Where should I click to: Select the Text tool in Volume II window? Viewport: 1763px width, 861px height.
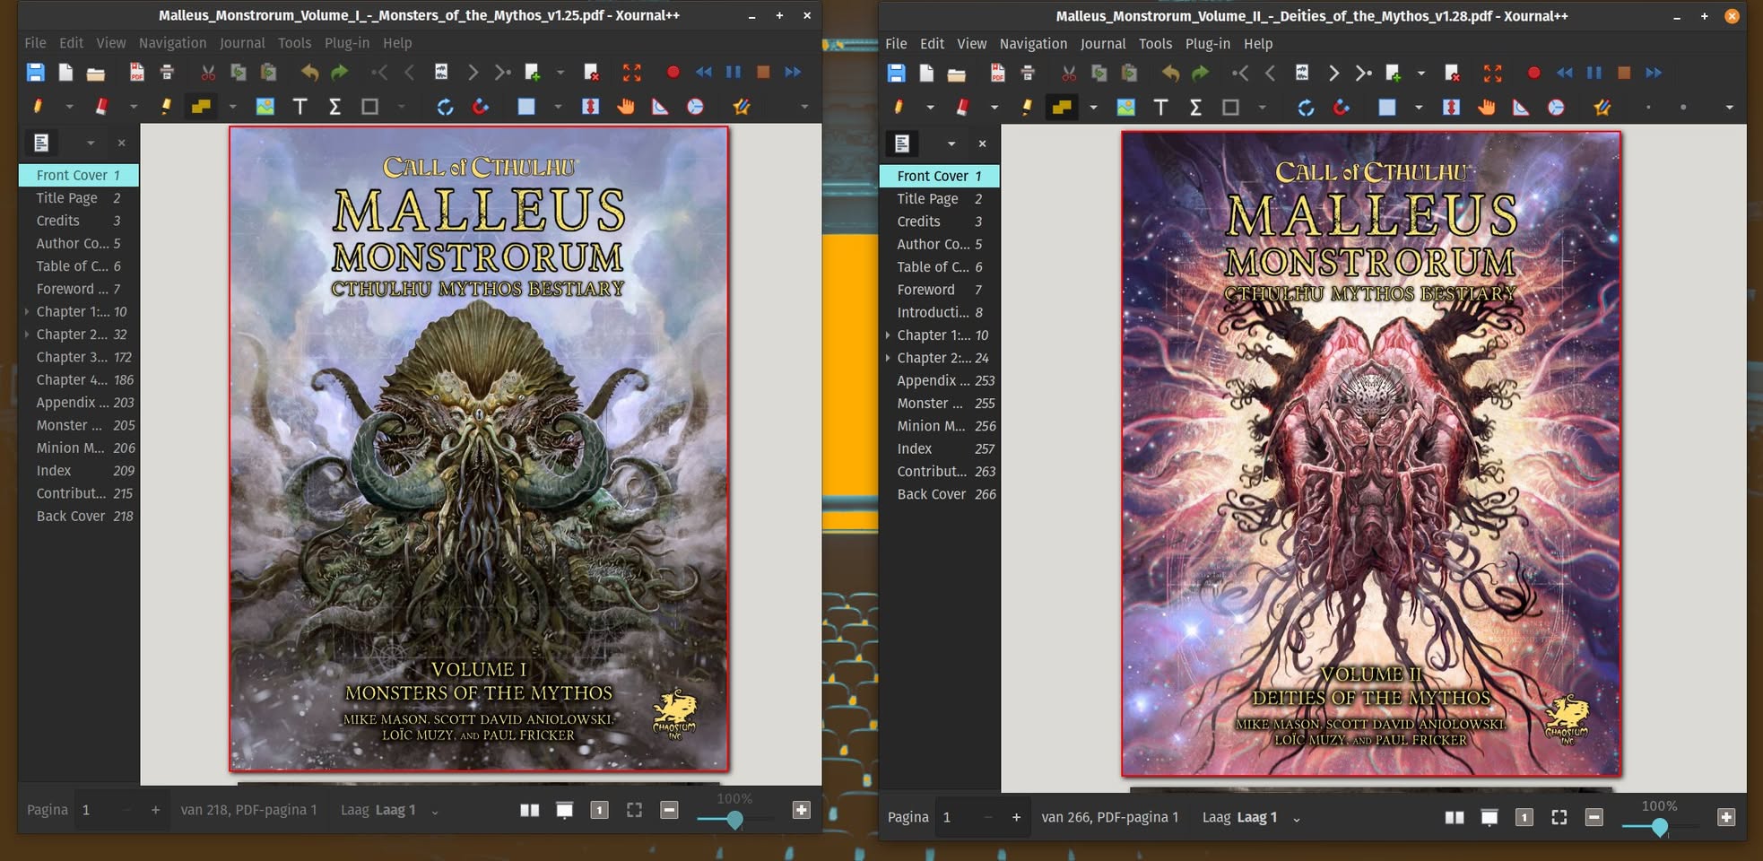click(x=1161, y=108)
